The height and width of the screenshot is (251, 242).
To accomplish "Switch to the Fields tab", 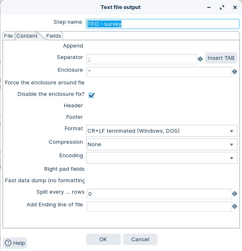I will click(54, 36).
